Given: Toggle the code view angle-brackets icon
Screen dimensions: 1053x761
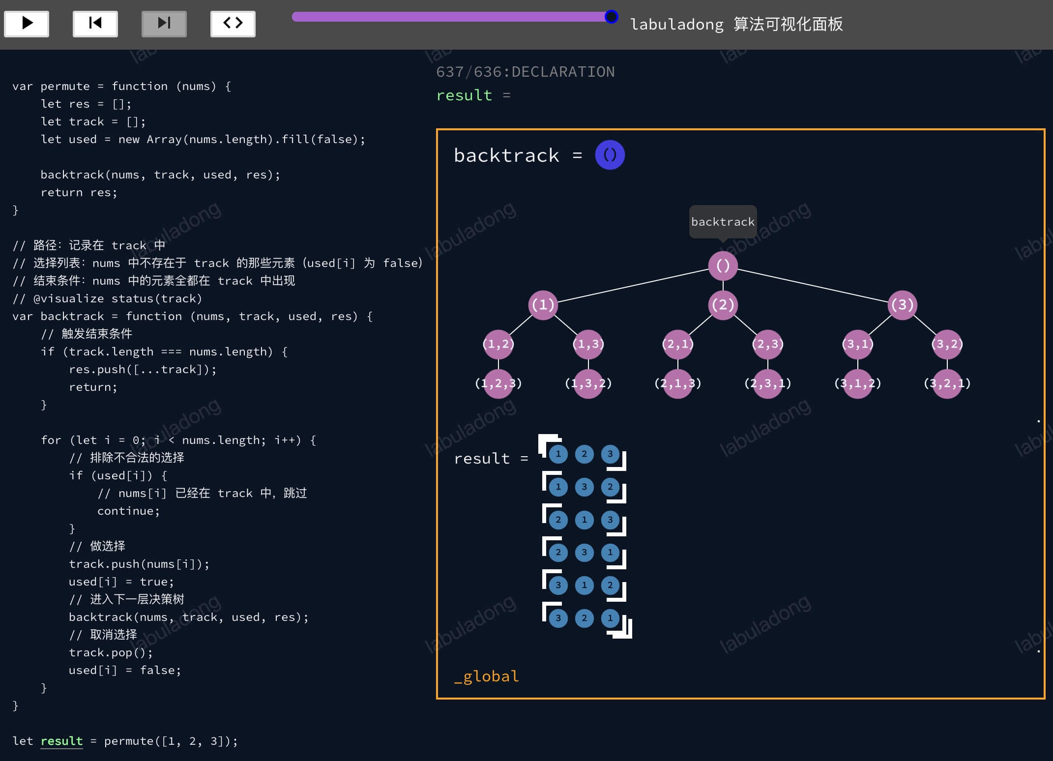Looking at the screenshot, I should 233,23.
